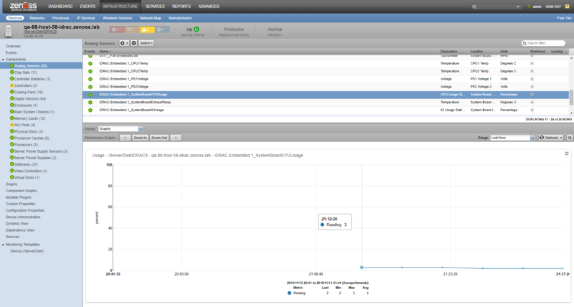Viewport: 574px width, 307px height.
Task: Click the yellow warning events rainbow icon
Action: pos(147,29)
